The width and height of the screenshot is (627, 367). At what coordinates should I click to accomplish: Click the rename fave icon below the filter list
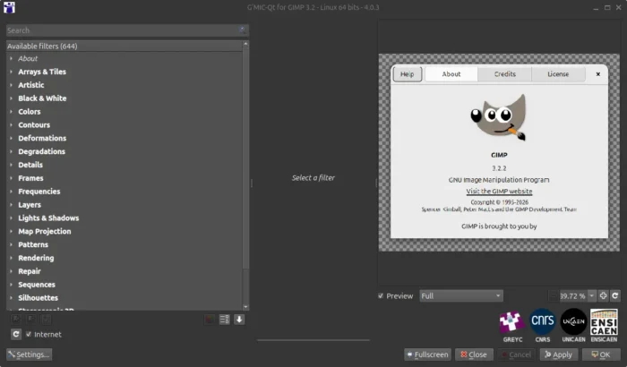(x=47, y=319)
